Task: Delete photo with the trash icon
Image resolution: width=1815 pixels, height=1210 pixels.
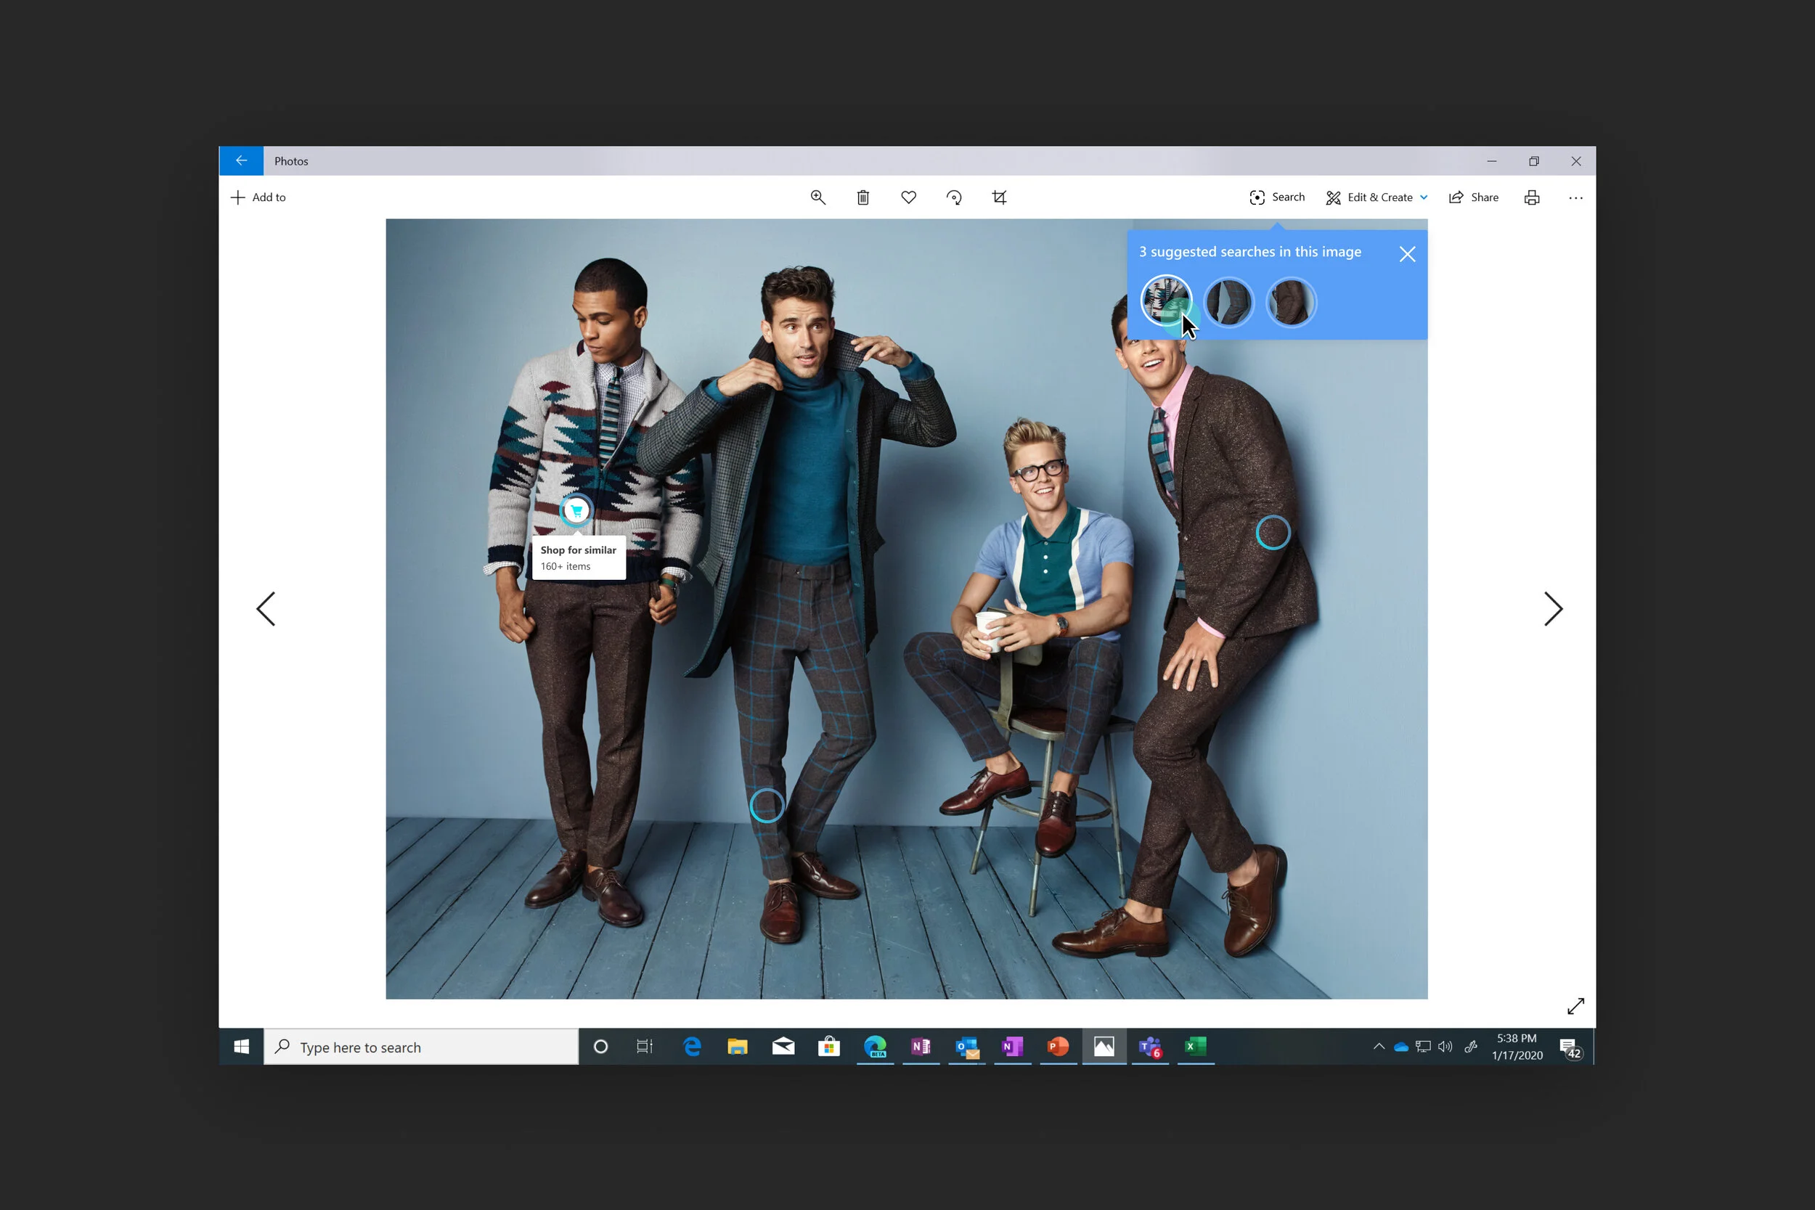Action: click(862, 197)
